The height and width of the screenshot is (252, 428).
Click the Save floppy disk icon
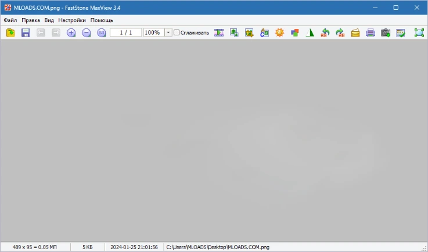pyautogui.click(x=26, y=33)
